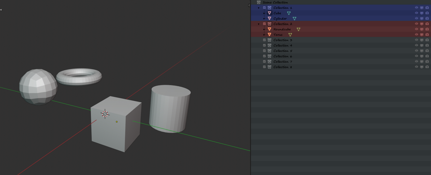
Task: Click the render camera icon for Cylinder
Action: [x=427, y=18]
